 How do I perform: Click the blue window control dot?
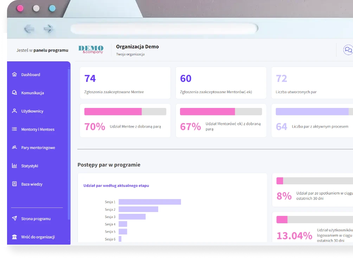[52, 8]
